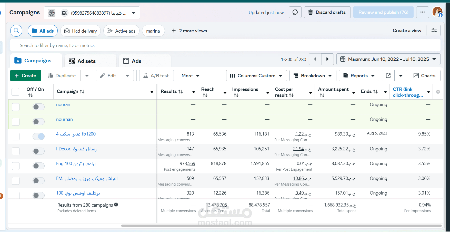This screenshot has width=450, height=232.
Task: Show 2 more views
Action: (189, 31)
